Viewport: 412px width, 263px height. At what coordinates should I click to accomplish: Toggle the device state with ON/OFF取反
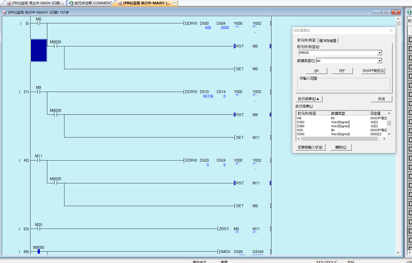coord(373,71)
